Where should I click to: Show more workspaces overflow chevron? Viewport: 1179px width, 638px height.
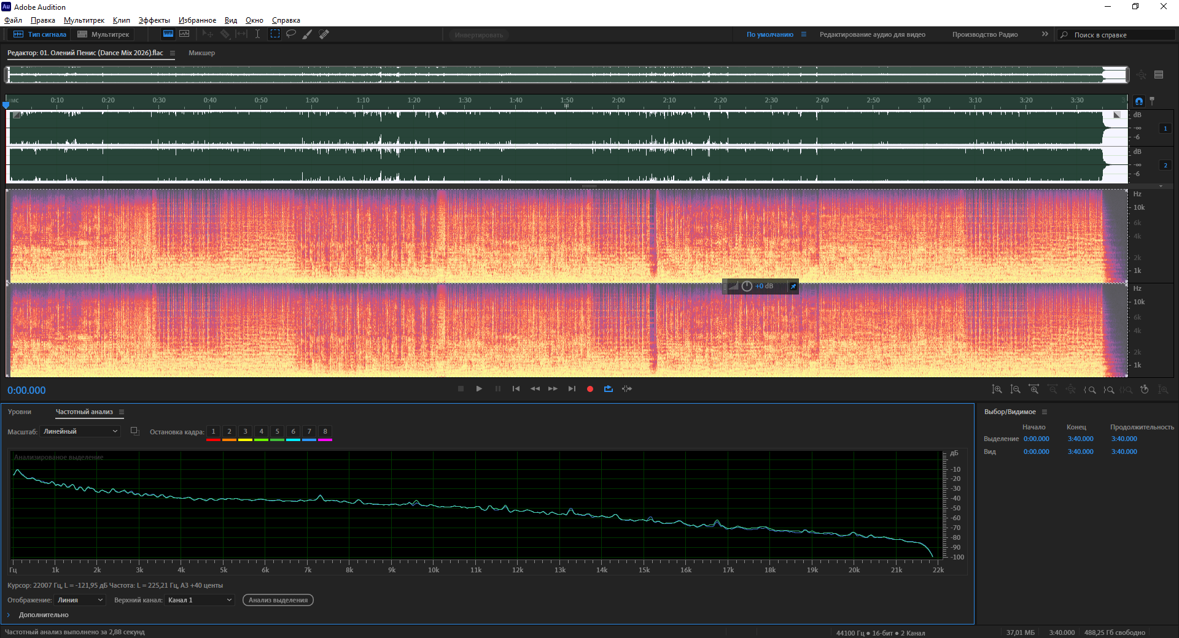(x=1045, y=34)
